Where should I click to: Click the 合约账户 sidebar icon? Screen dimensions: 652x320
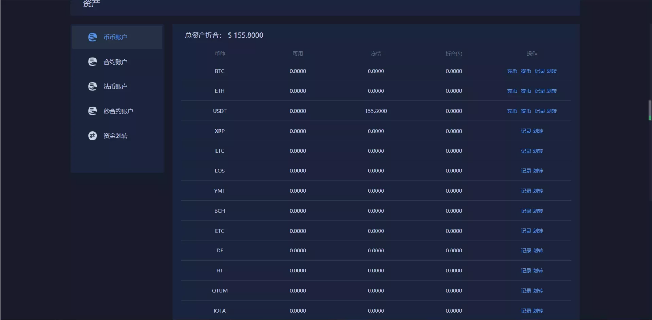coord(92,62)
